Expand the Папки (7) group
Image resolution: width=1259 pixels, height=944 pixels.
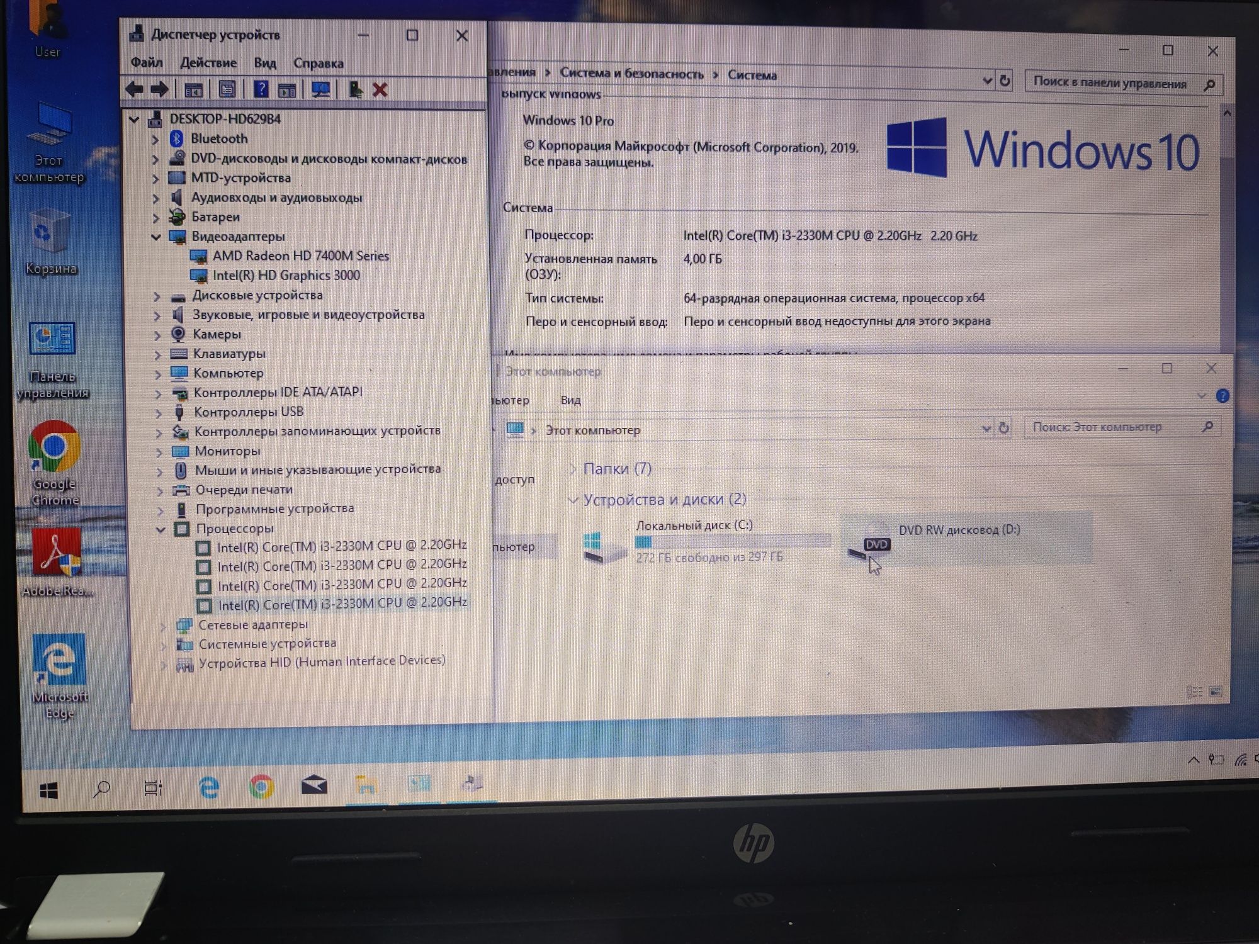pyautogui.click(x=572, y=469)
